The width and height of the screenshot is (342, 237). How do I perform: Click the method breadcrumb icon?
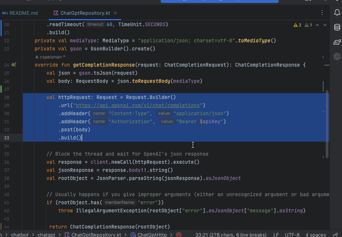(179, 234)
